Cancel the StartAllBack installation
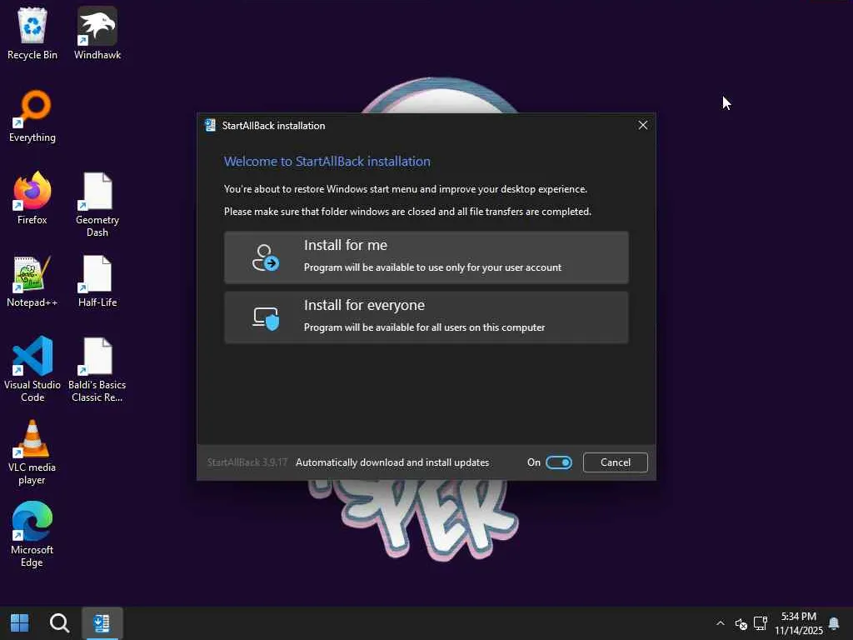The image size is (853, 640). pyautogui.click(x=616, y=462)
